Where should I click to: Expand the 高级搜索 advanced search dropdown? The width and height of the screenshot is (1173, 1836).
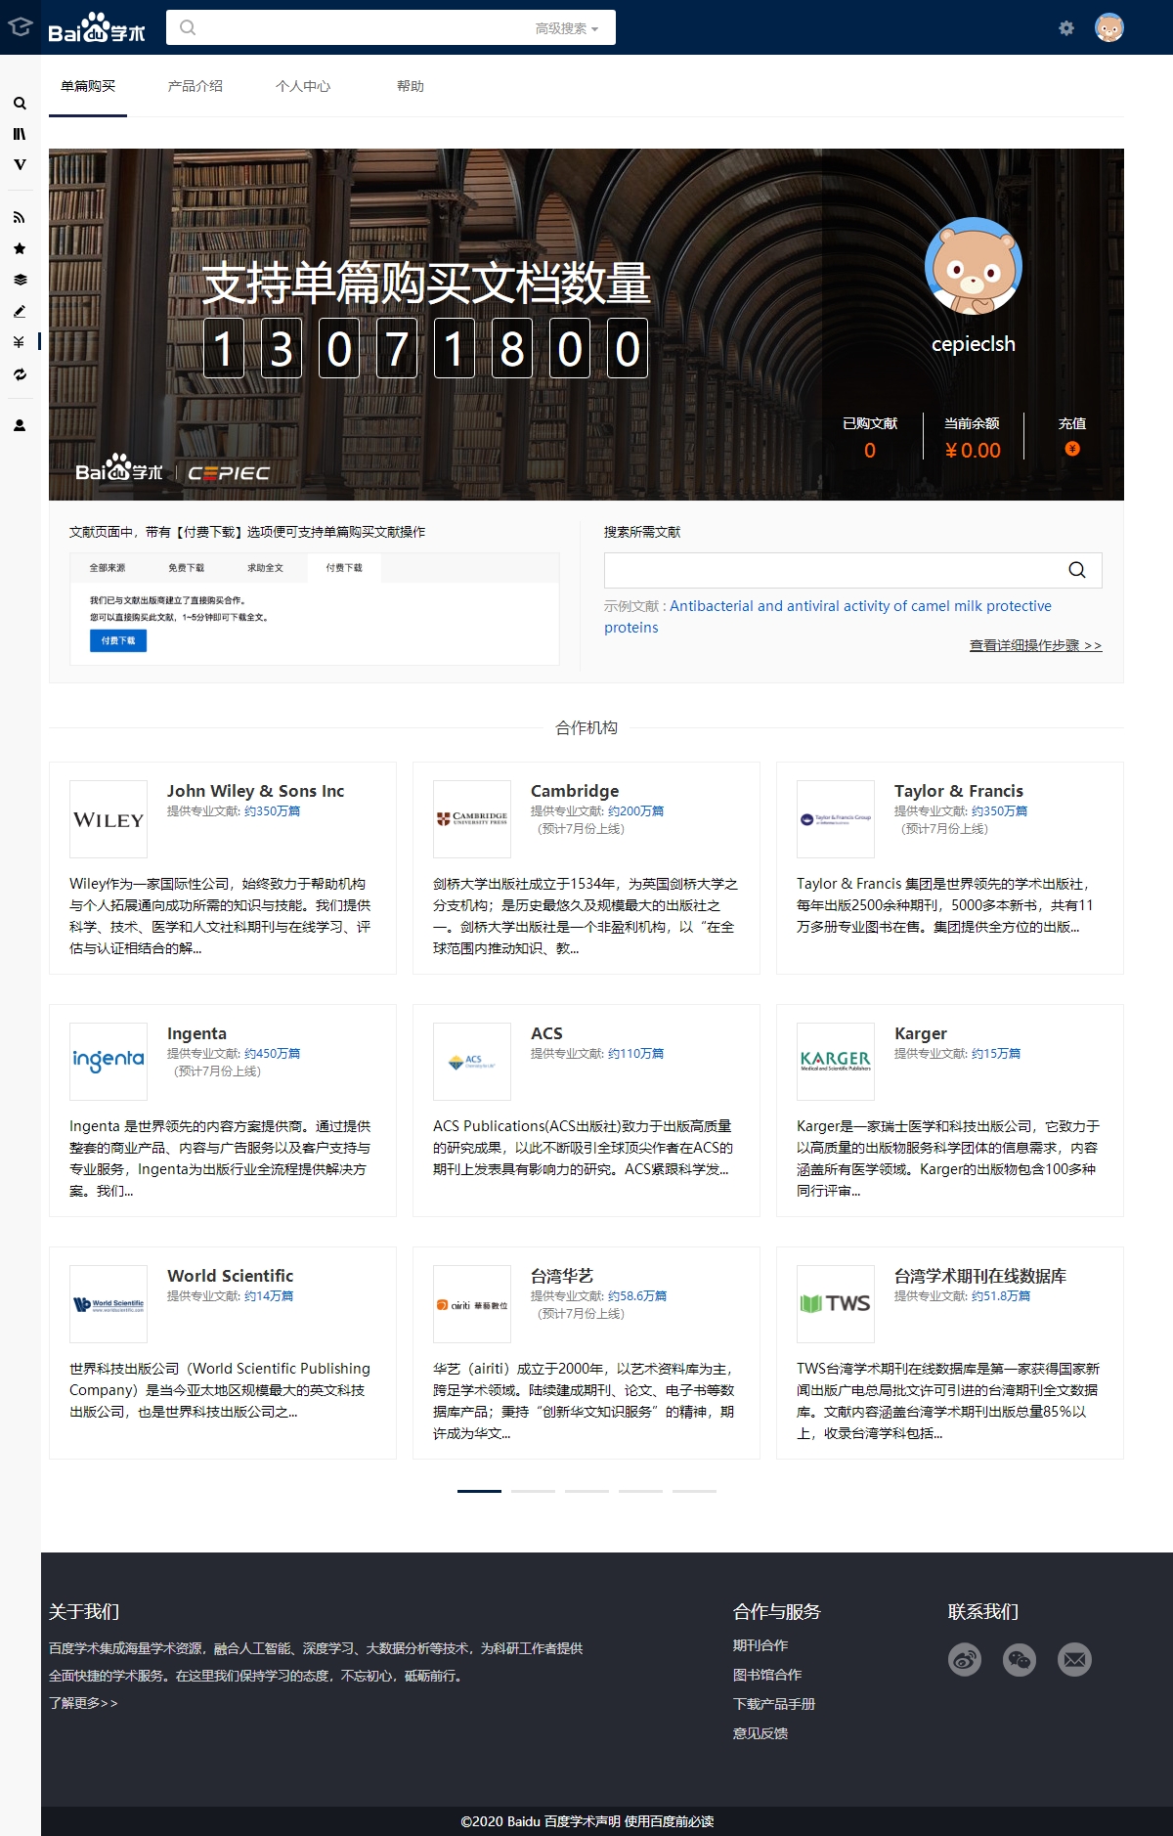point(566,28)
